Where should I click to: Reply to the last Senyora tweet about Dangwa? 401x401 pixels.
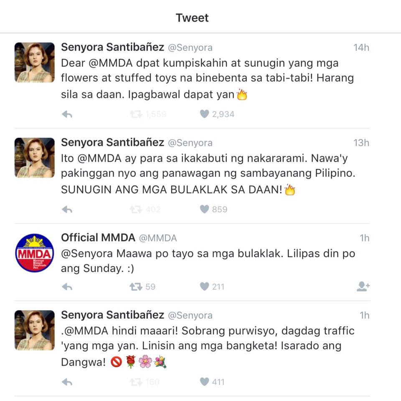[x=67, y=382]
